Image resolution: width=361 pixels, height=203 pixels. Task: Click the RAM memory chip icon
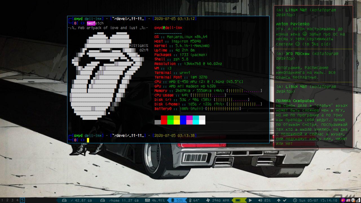(147, 200)
